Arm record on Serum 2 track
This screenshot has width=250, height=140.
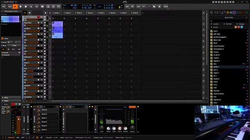[x=38, y=63]
